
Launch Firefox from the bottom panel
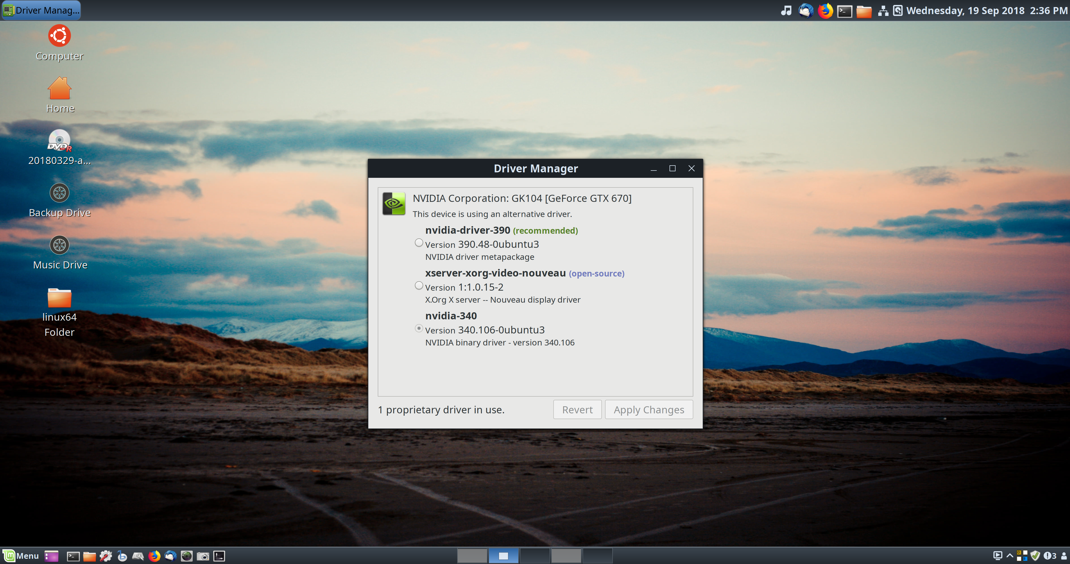click(154, 556)
